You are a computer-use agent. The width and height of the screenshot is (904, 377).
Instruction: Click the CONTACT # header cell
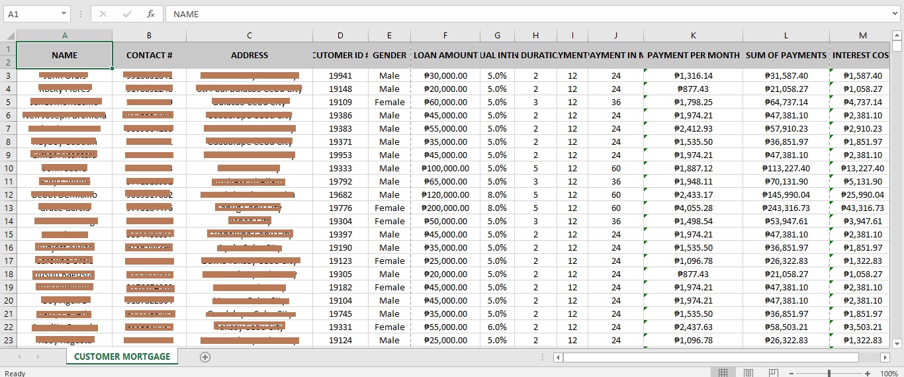pos(150,56)
